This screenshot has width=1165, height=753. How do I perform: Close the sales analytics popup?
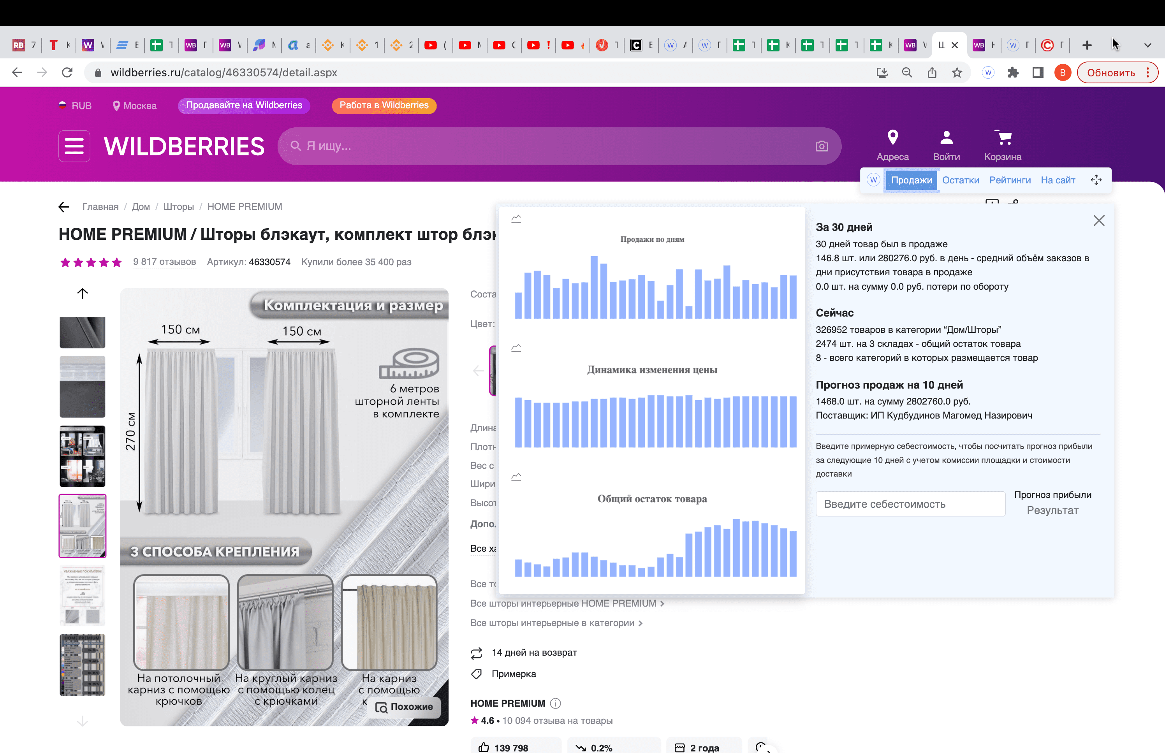(1098, 220)
